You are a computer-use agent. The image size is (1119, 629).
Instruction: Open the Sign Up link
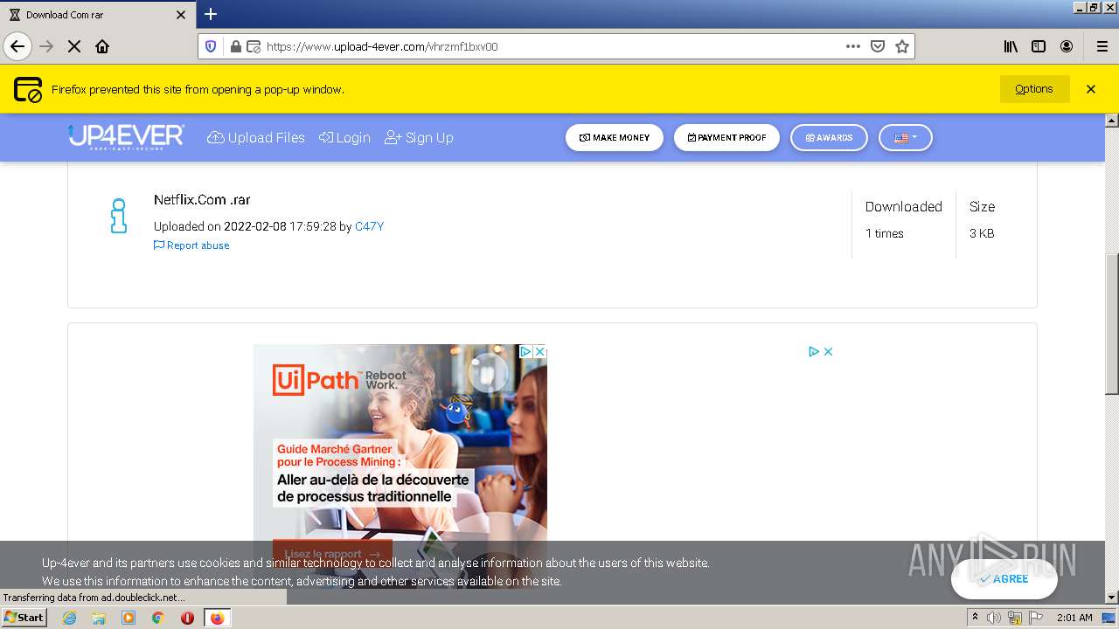click(419, 138)
